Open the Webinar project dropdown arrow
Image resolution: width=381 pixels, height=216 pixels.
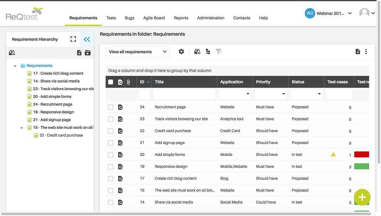pyautogui.click(x=350, y=13)
